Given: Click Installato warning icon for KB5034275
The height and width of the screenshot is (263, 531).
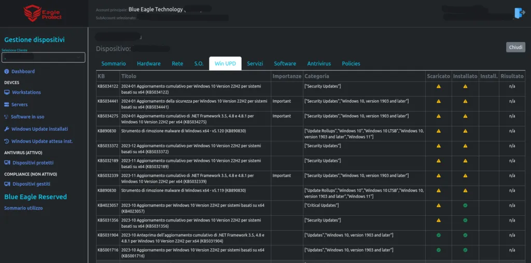Looking at the screenshot, I should click(x=465, y=116).
